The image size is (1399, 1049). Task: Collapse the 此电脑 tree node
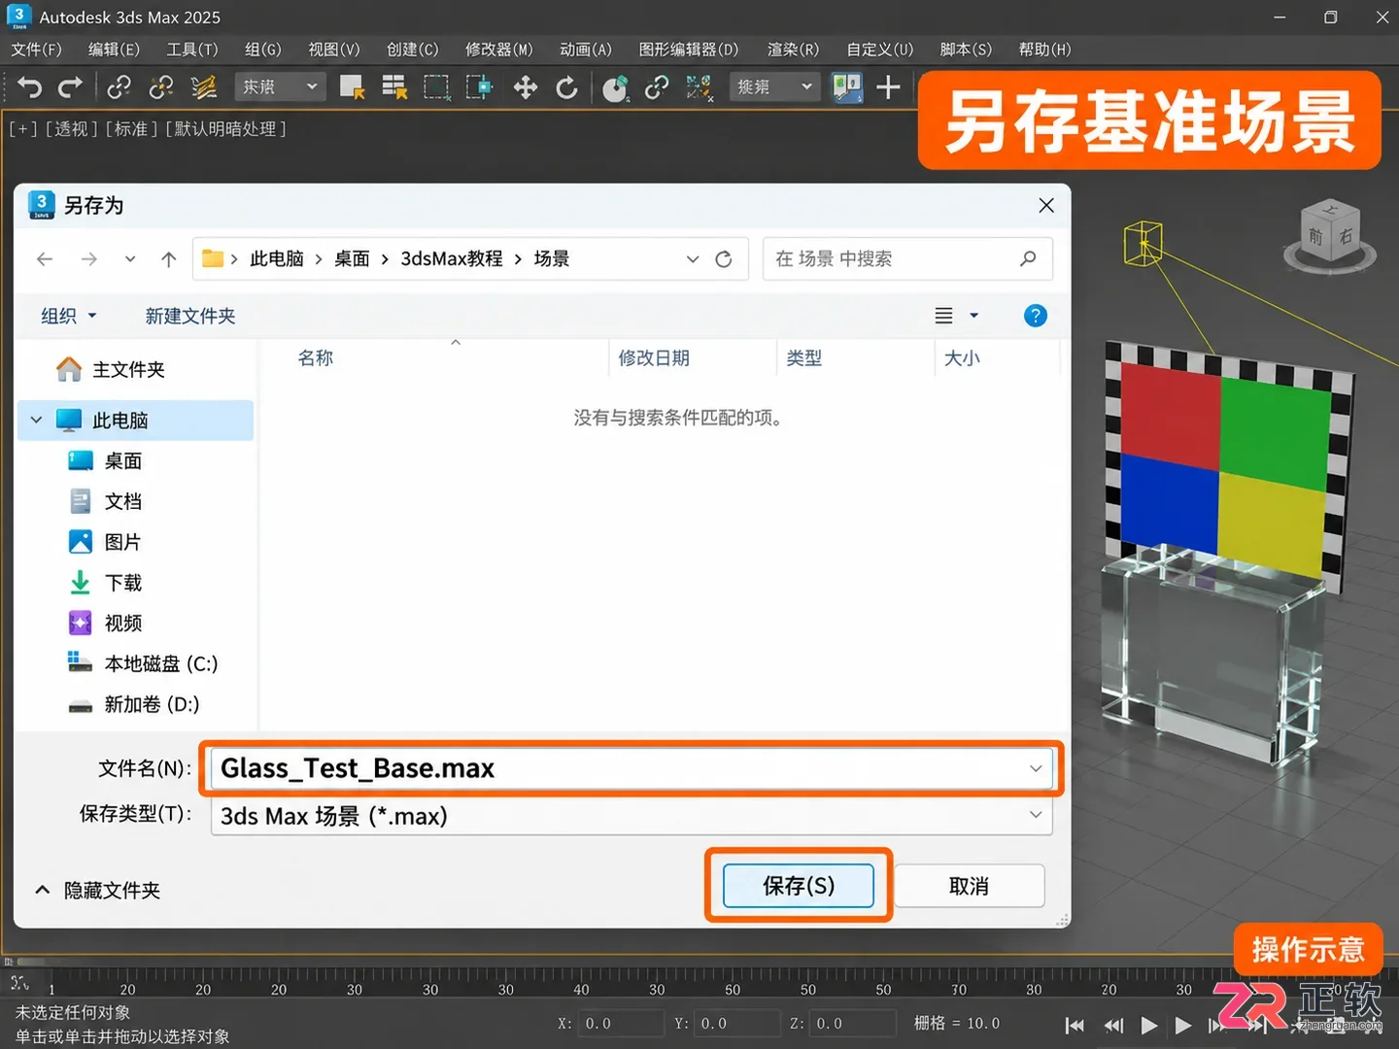point(36,421)
